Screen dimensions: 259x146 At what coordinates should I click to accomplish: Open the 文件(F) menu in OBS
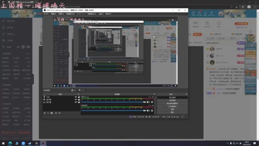pyautogui.click(x=46, y=14)
